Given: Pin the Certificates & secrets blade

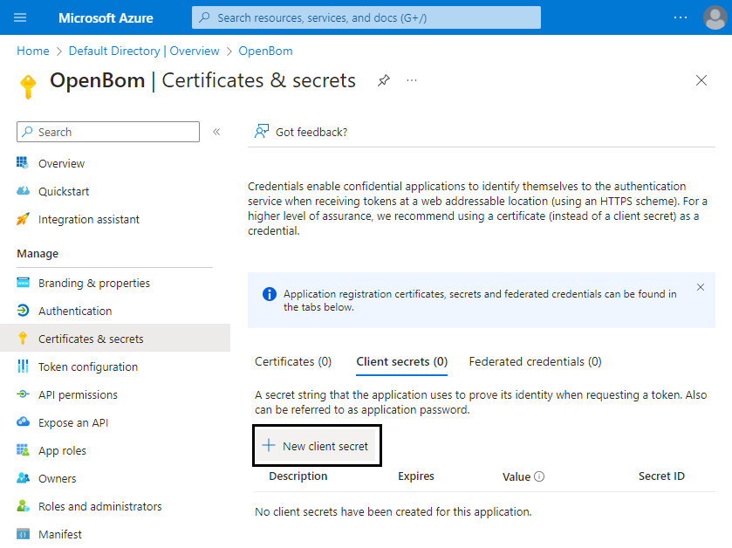Looking at the screenshot, I should tap(383, 80).
